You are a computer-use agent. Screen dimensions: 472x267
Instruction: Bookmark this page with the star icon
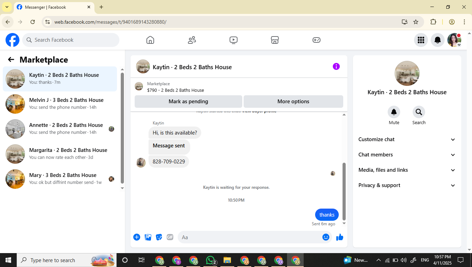[416, 22]
